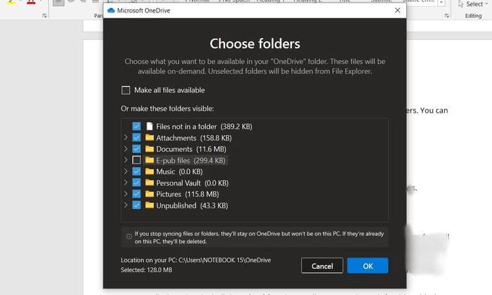Click the Pictures folder icon
This screenshot has height=295, width=492.
coord(150,194)
